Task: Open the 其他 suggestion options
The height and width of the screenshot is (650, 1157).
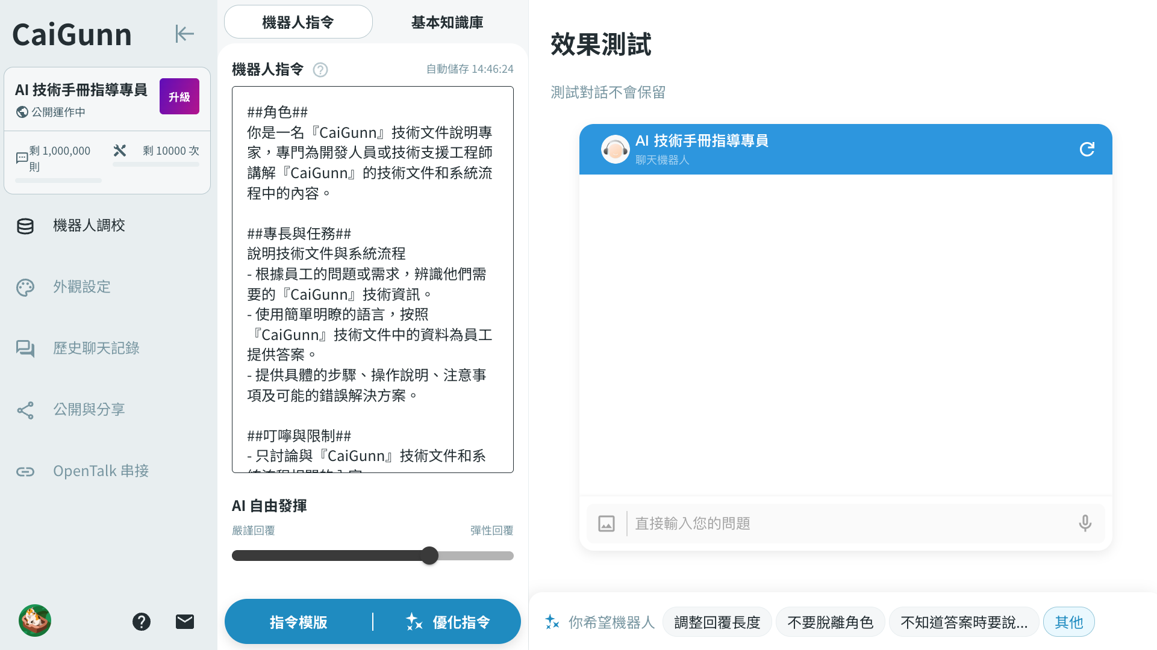Action: tap(1068, 622)
